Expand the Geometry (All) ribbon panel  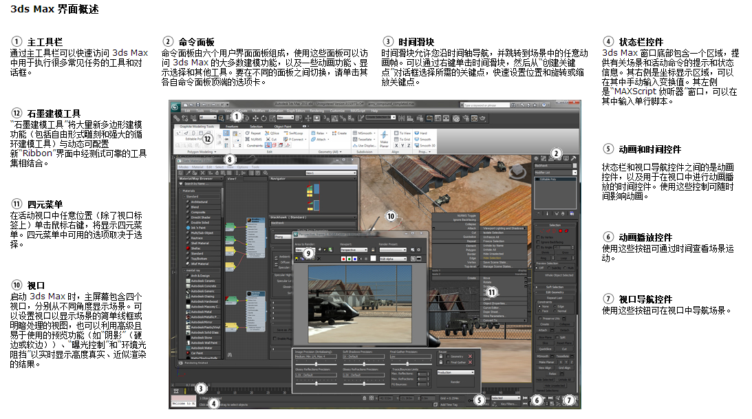330,152
